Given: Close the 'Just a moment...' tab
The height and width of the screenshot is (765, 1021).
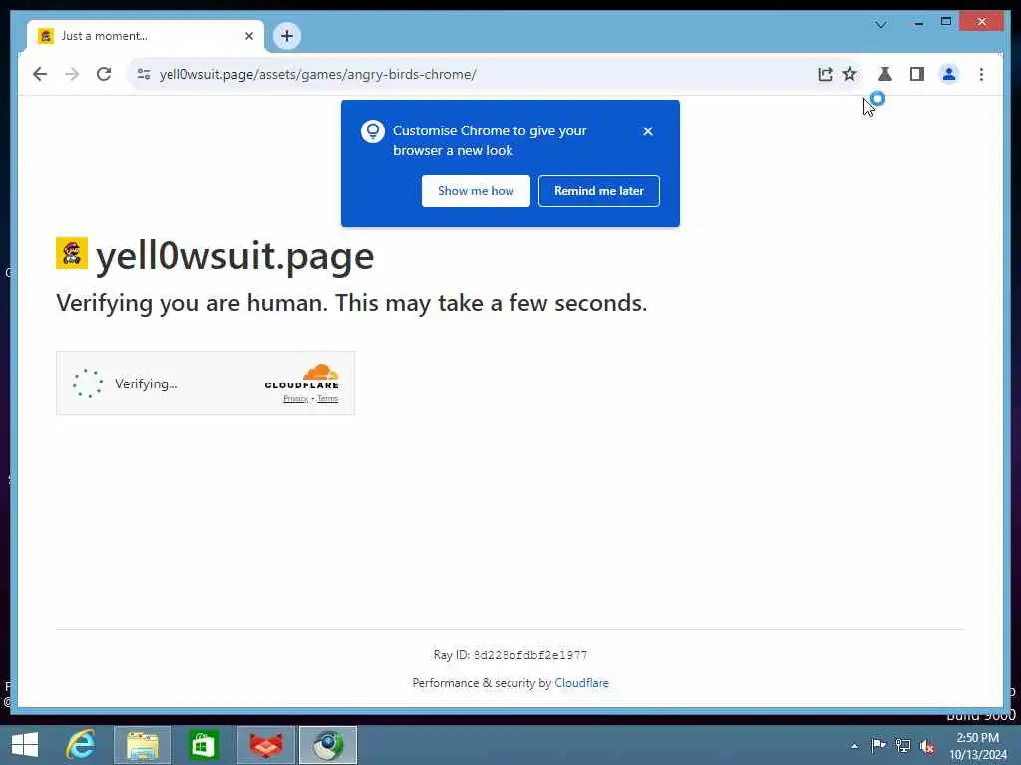Looking at the screenshot, I should 248,36.
